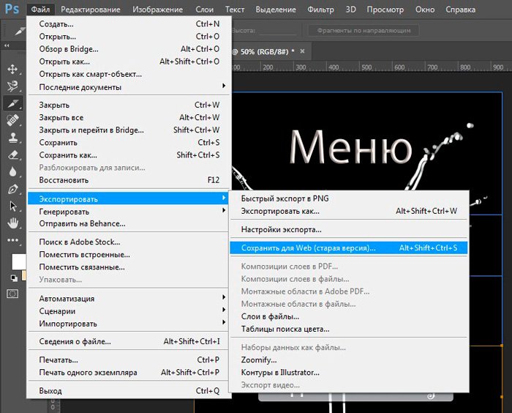Click the white foreground color swatch
The height and width of the screenshot is (413, 512).
click(x=18, y=261)
